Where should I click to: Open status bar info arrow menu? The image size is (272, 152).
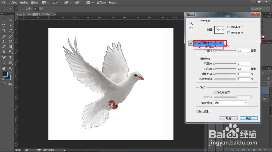pos(64,150)
